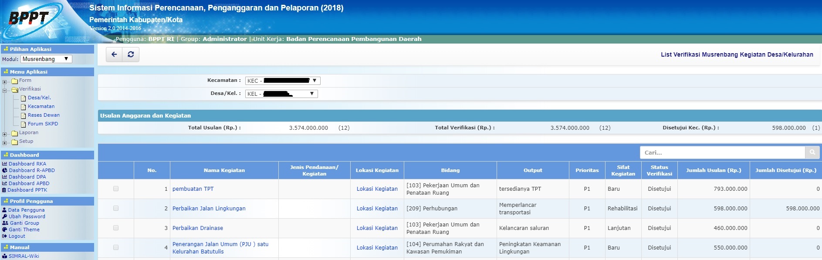
Task: Open Penerangan Jalan Umum (PJU) link
Action: click(x=220, y=248)
